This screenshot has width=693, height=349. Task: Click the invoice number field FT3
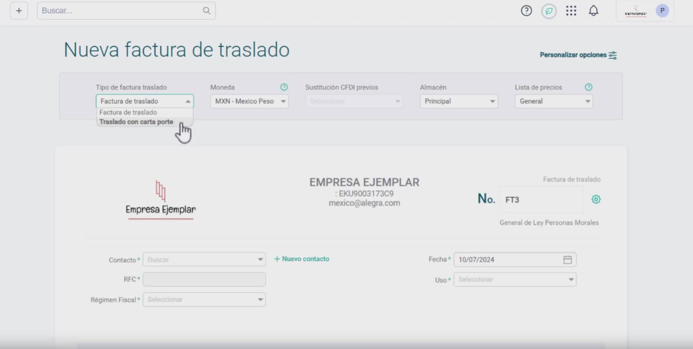point(541,199)
